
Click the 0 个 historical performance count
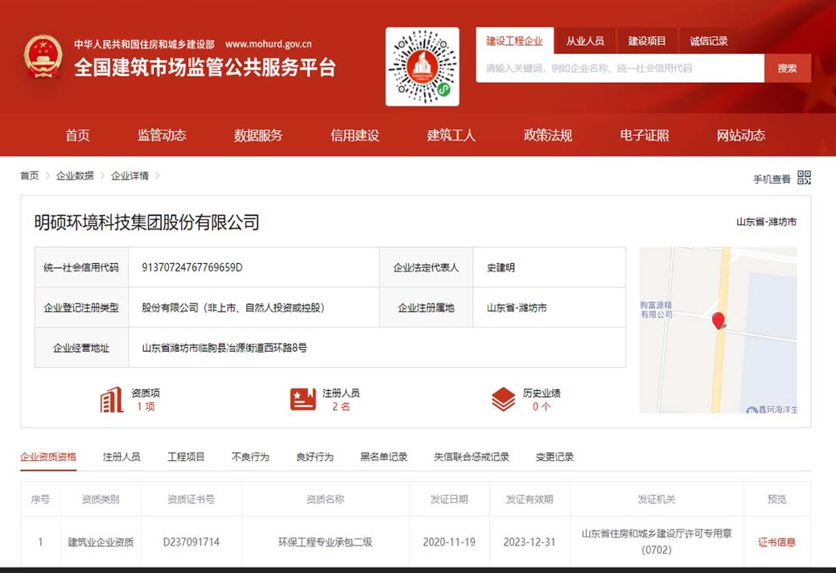pos(542,406)
